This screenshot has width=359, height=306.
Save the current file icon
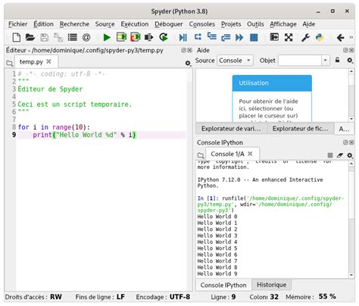click(44, 38)
